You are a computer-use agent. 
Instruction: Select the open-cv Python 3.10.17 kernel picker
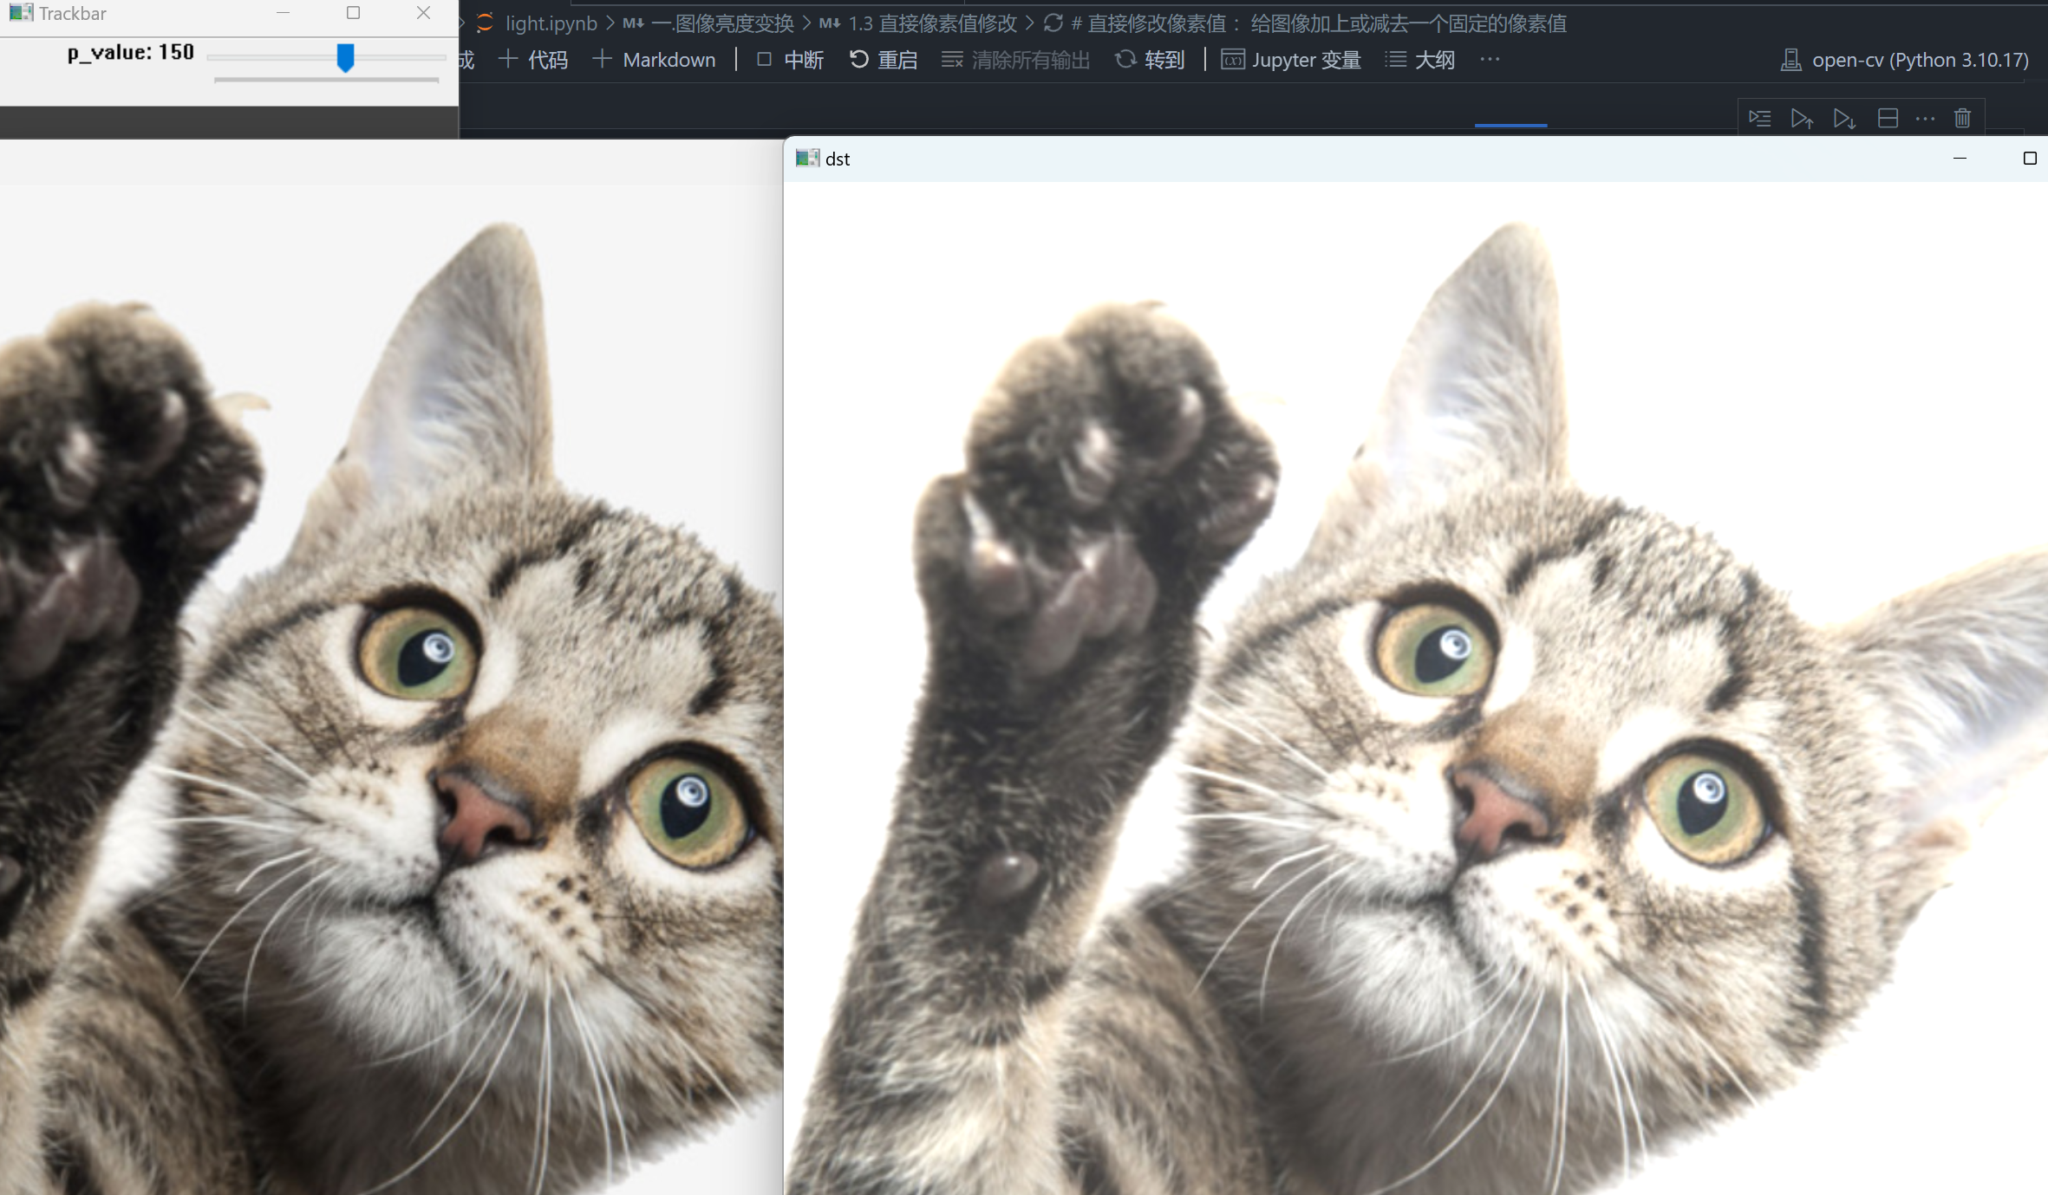[1905, 60]
